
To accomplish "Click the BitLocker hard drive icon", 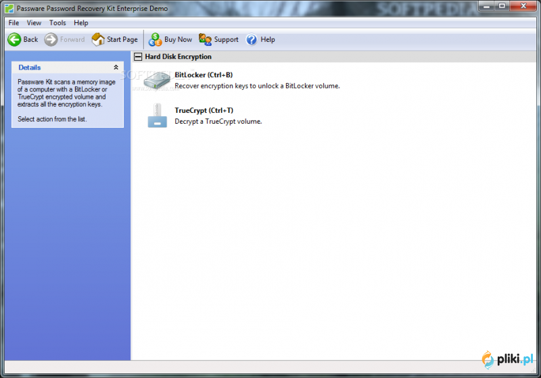I will (157, 80).
